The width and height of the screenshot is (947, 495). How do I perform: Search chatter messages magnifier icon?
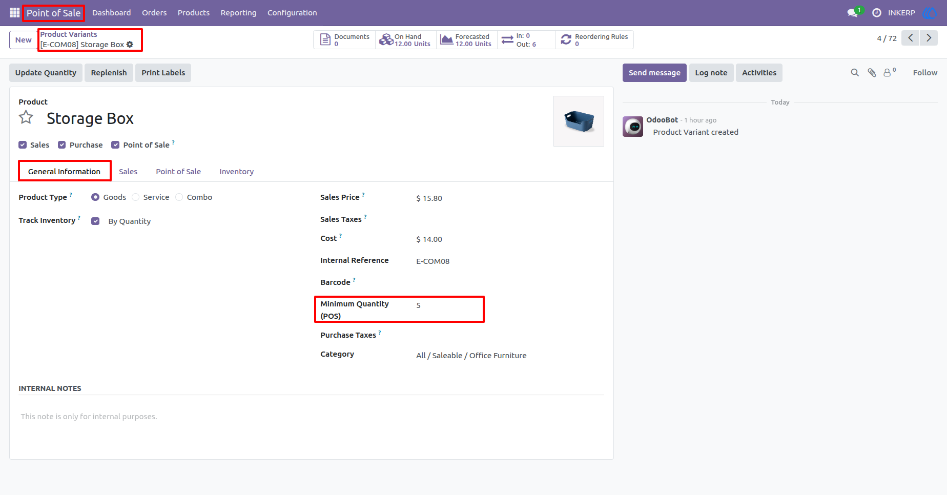pos(855,73)
